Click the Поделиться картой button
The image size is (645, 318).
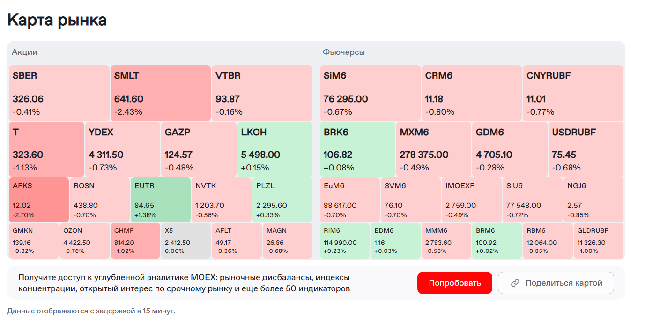point(556,283)
